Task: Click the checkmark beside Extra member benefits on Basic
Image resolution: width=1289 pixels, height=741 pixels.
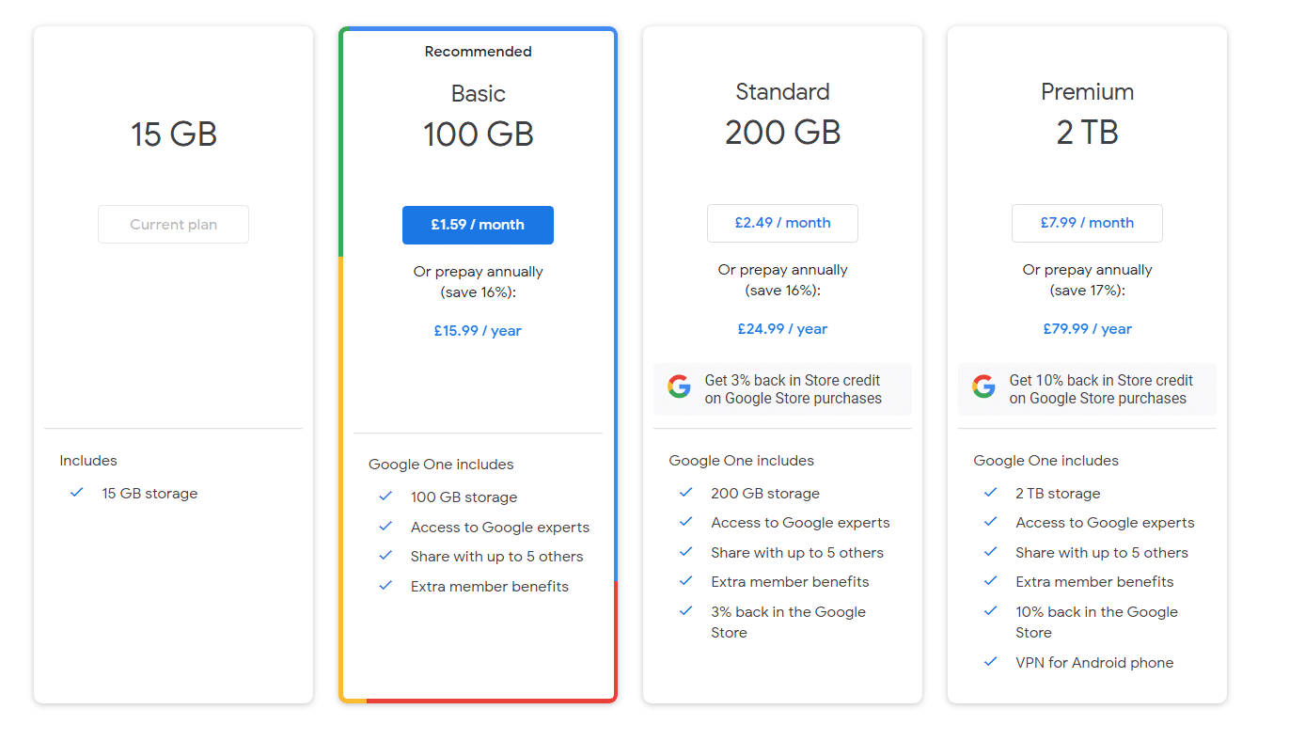Action: [x=385, y=585]
